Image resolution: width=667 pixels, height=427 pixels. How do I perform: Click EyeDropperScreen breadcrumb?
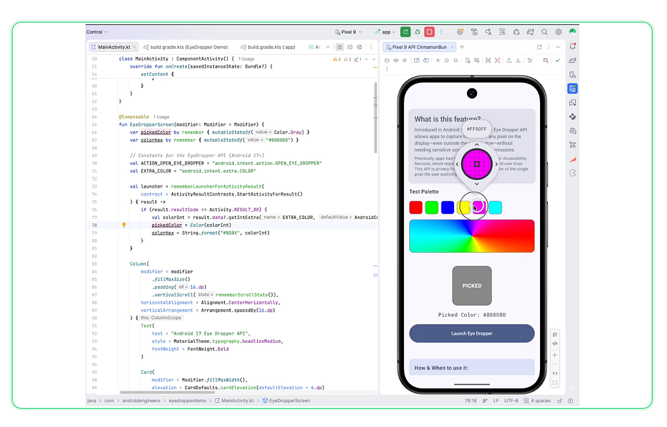coord(287,401)
